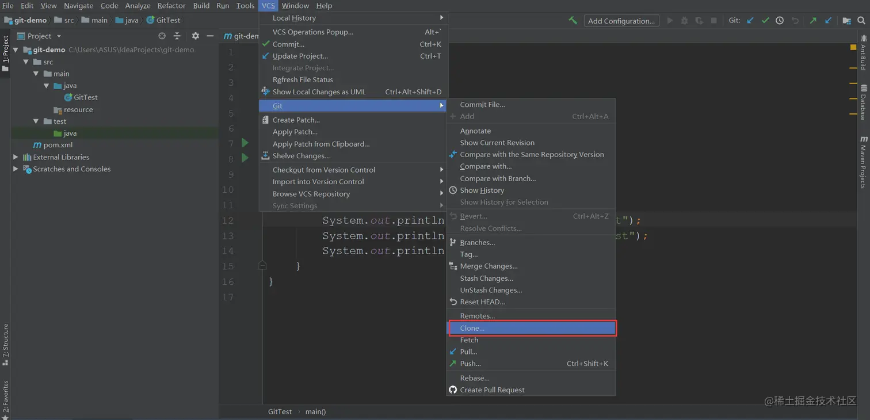870x420 pixels.
Task: Select pom.xml in the project tree
Action: (53, 145)
